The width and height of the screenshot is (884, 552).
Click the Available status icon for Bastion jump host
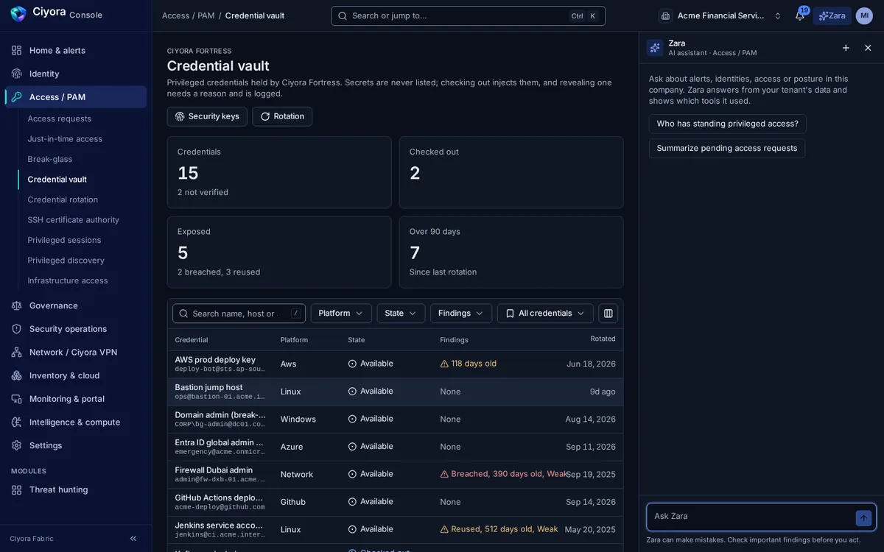point(352,392)
